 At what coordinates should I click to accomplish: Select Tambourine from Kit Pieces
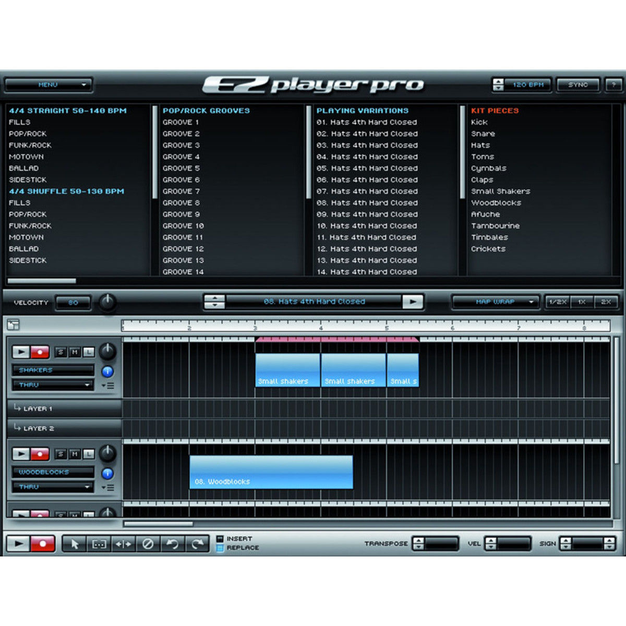point(495,226)
